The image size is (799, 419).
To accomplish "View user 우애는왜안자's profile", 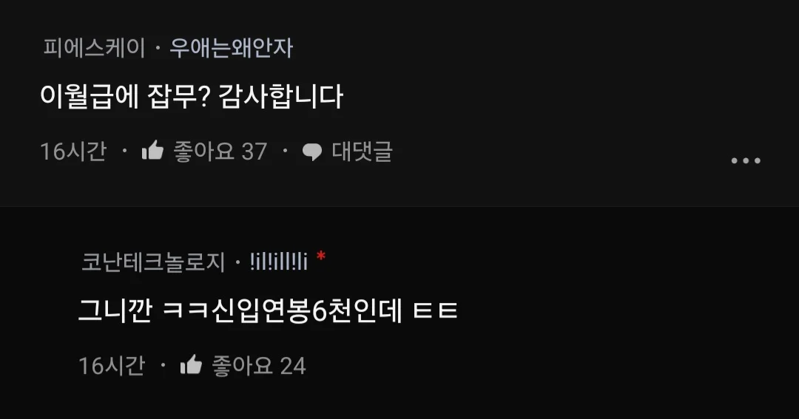I will tap(231, 48).
